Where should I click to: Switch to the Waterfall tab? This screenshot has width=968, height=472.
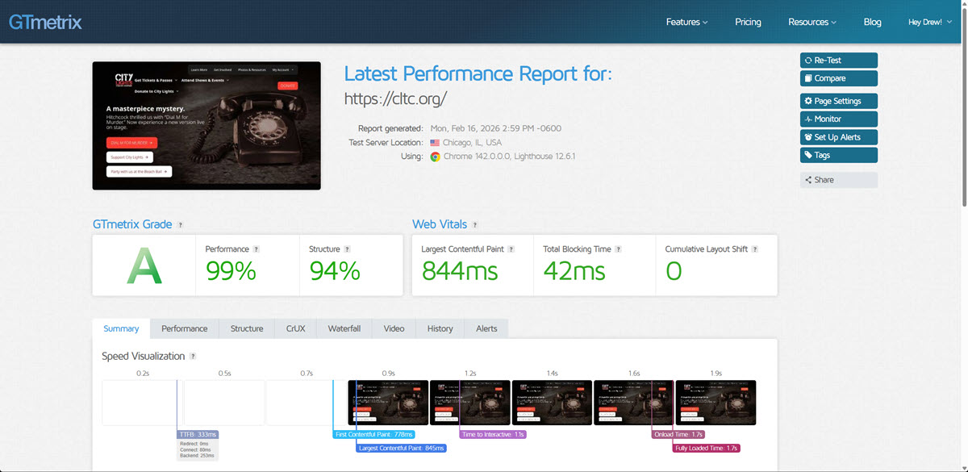[x=344, y=328]
